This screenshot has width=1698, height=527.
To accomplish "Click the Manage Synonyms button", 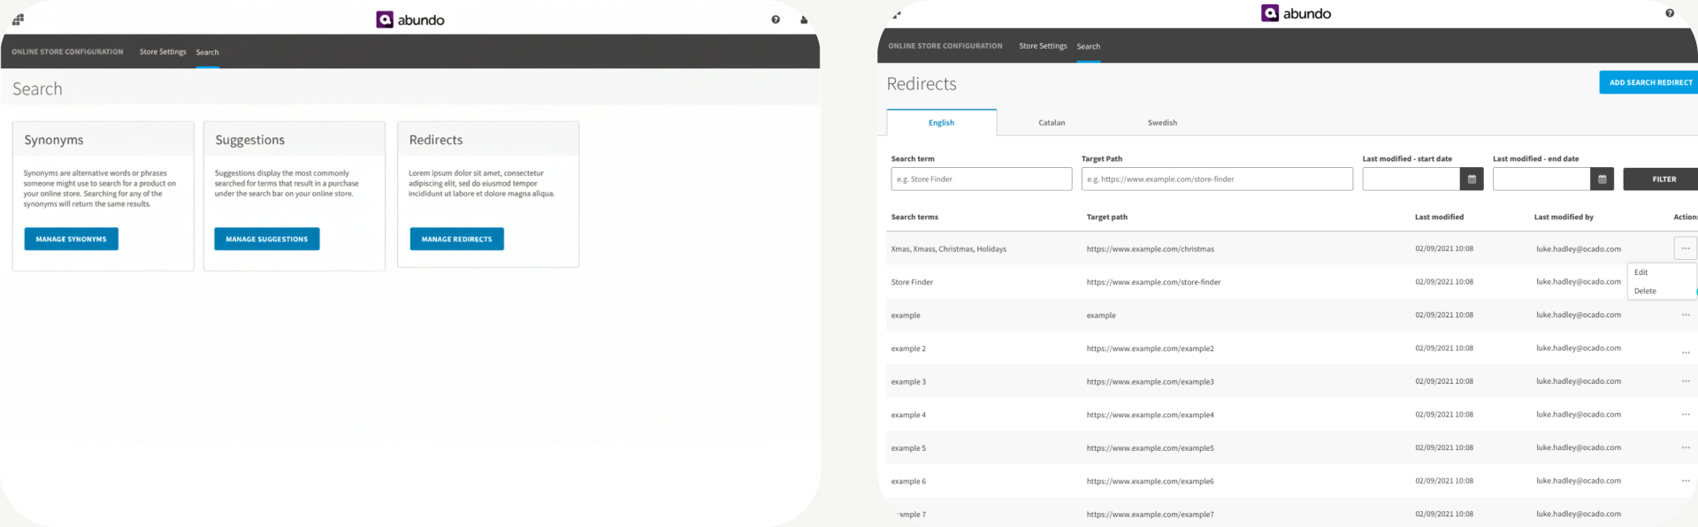I will (71, 239).
